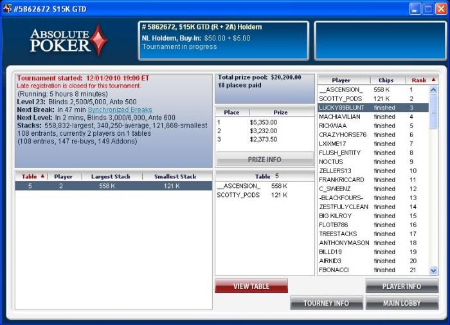
Task: Select player FRANKRICCARD
Action: [x=373, y=180]
